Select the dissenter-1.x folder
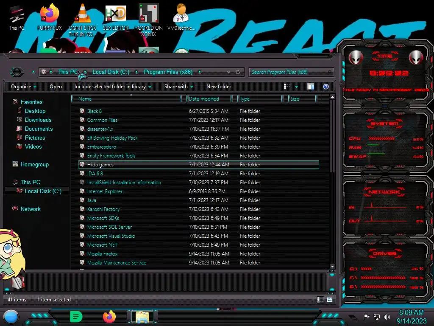 pos(100,129)
